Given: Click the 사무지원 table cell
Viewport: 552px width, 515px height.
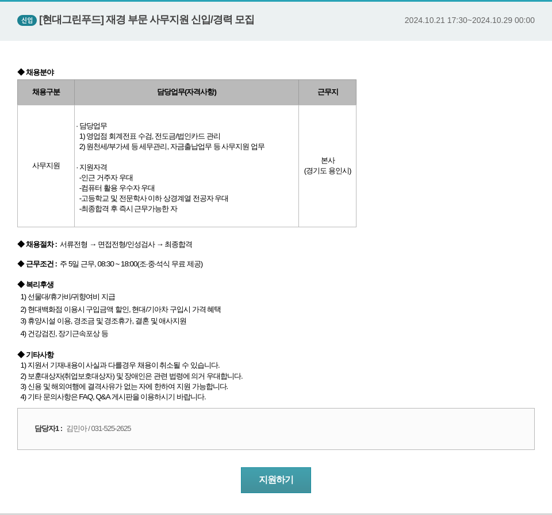Looking at the screenshot, I should [x=46, y=166].
